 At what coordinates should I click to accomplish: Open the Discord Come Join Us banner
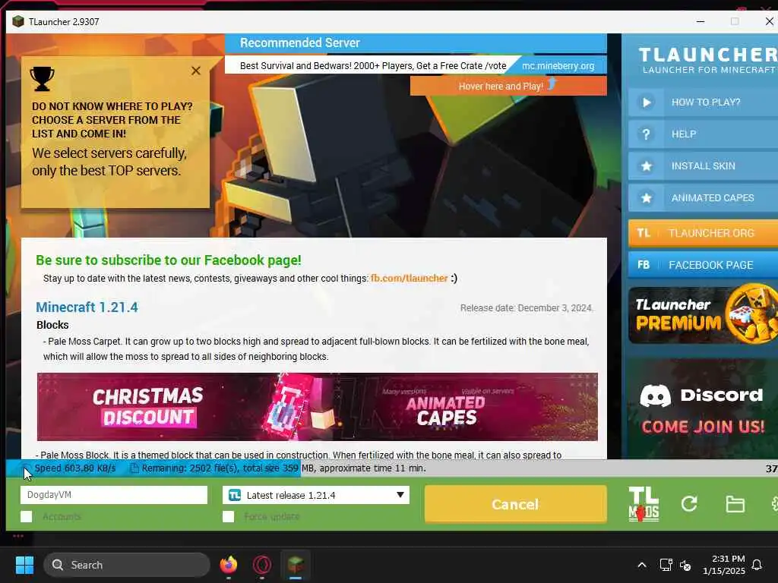coord(703,408)
